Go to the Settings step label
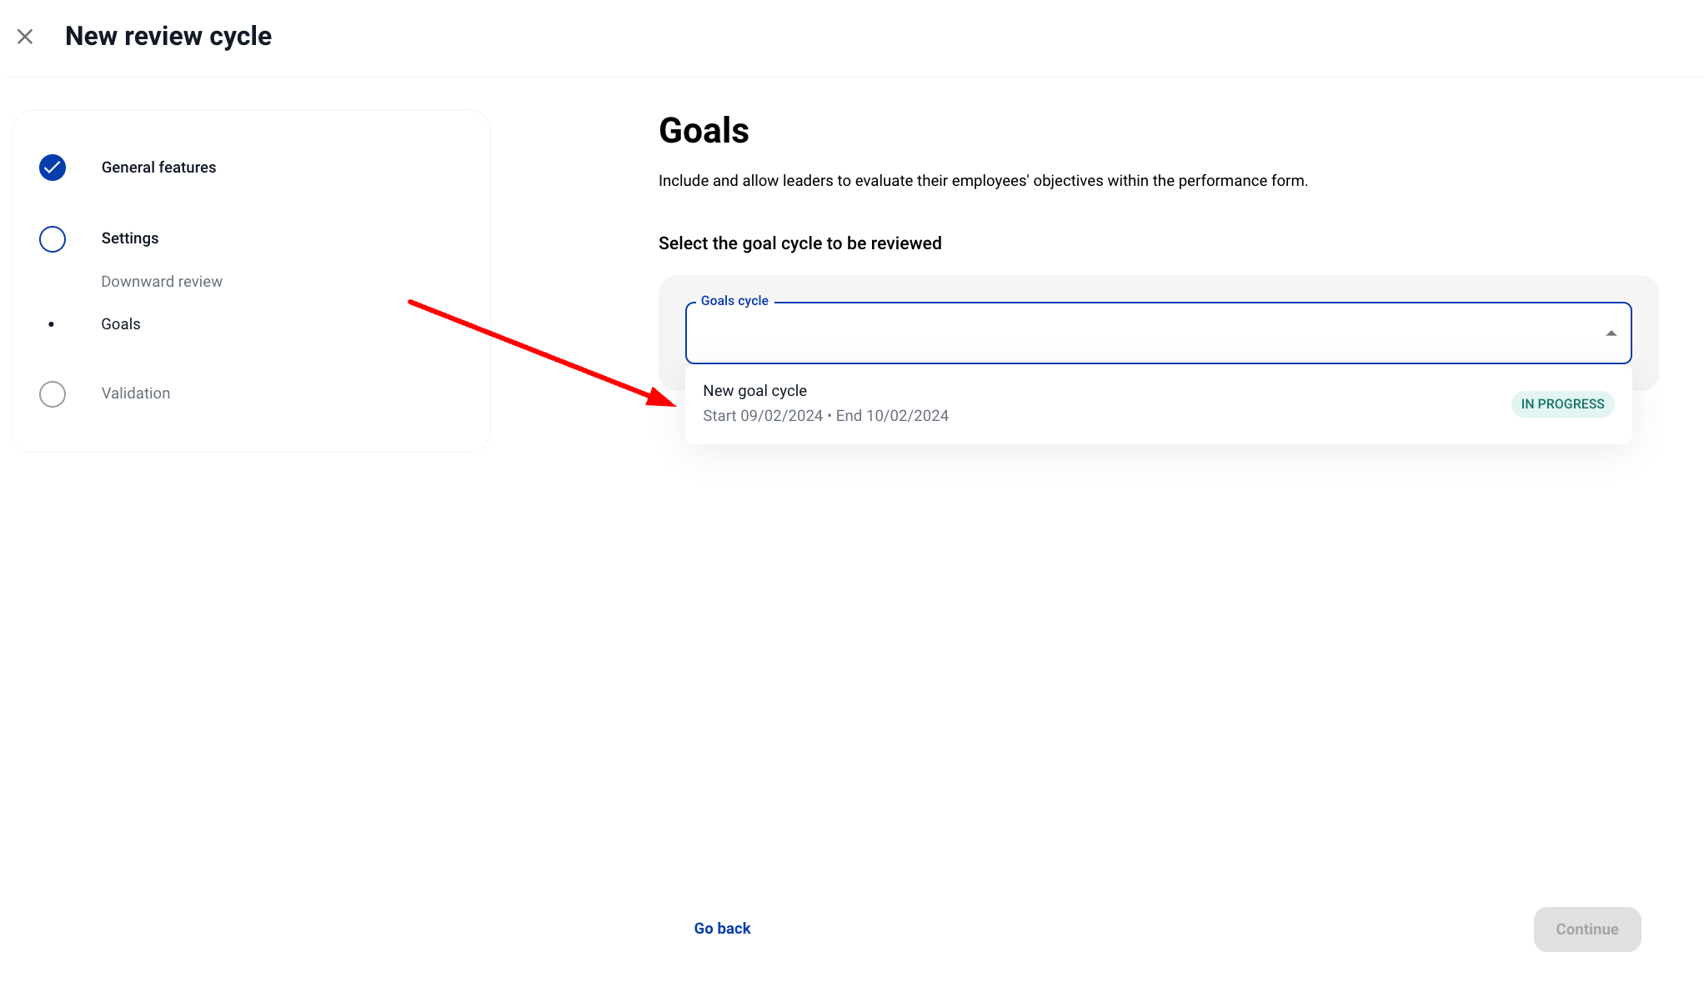 click(130, 238)
